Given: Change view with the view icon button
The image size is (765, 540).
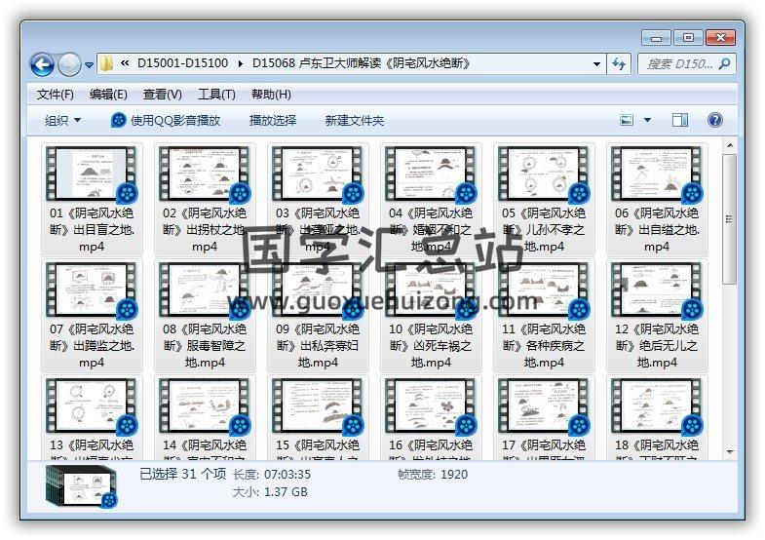Looking at the screenshot, I should click(x=627, y=120).
